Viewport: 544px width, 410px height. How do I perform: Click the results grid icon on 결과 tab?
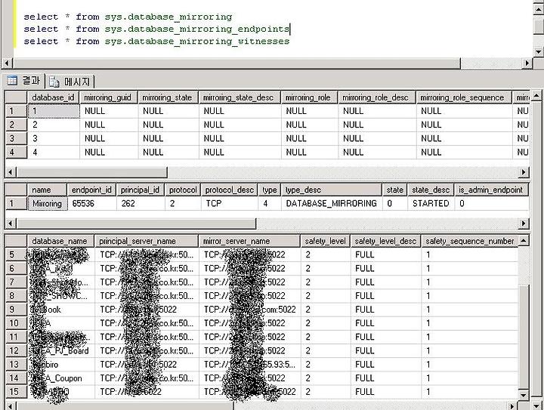[12, 81]
